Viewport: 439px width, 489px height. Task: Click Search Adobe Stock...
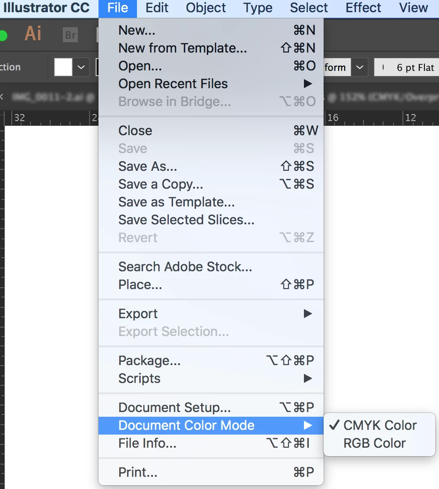211,267
